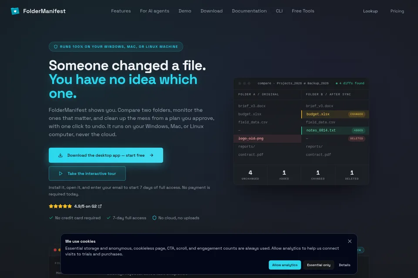Image resolution: width=418 pixels, height=278 pixels.
Task: Click the 4 Unchanged counter
Action: click(250, 175)
